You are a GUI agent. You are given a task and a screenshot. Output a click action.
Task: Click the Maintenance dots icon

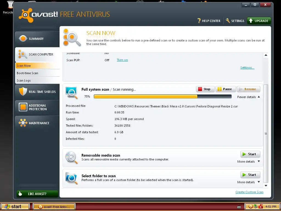23,123
